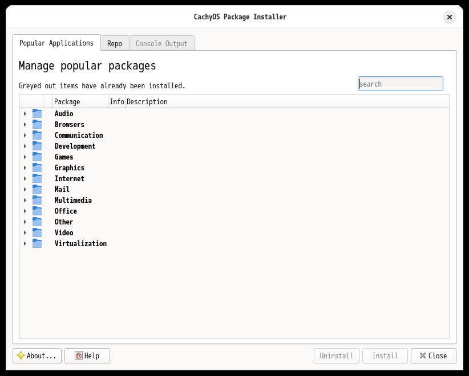469x376 pixels.
Task: Click the Multimedia folder icon
Action: (x=37, y=200)
